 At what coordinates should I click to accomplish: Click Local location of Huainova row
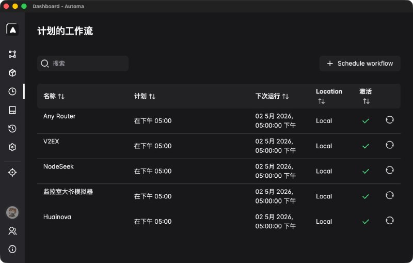click(324, 222)
